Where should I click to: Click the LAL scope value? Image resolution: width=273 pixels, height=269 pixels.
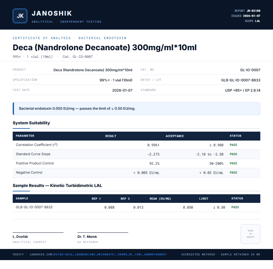point(258,21)
